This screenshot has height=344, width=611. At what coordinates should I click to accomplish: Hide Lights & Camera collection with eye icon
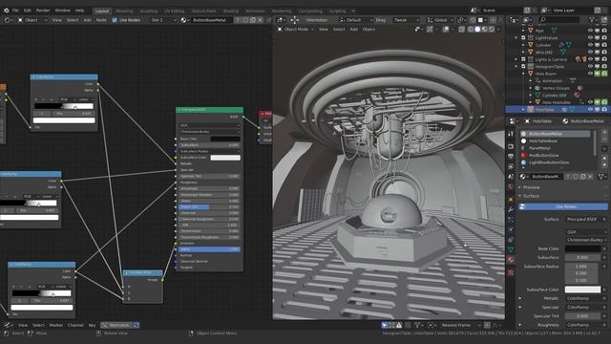pos(590,59)
